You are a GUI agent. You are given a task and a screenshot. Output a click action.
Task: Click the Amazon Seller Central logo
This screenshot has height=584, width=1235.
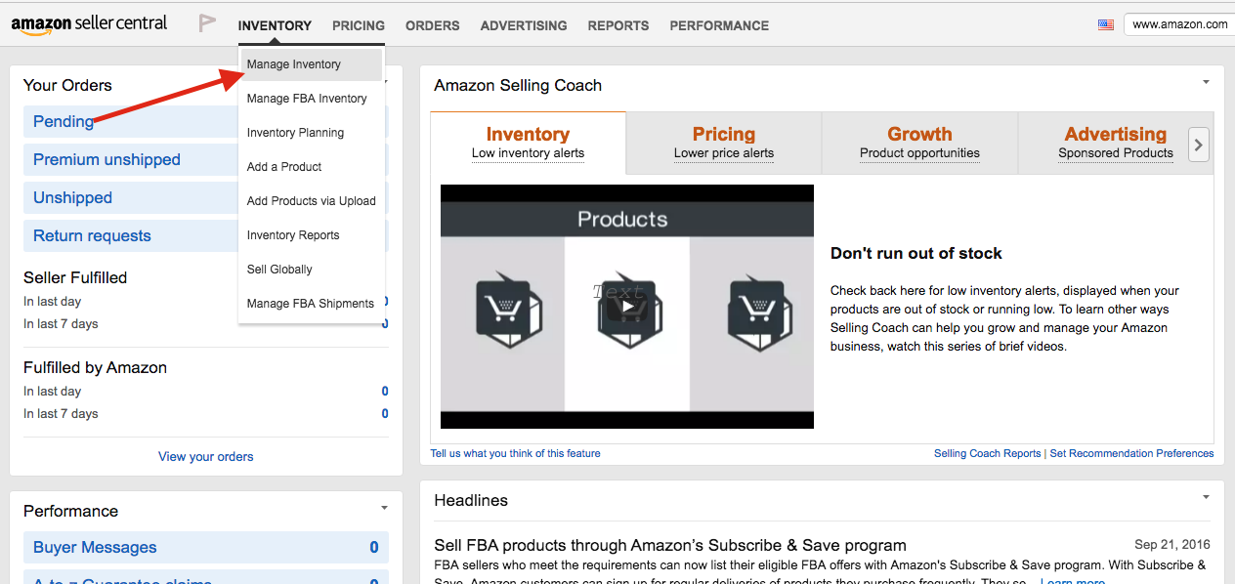[x=88, y=23]
